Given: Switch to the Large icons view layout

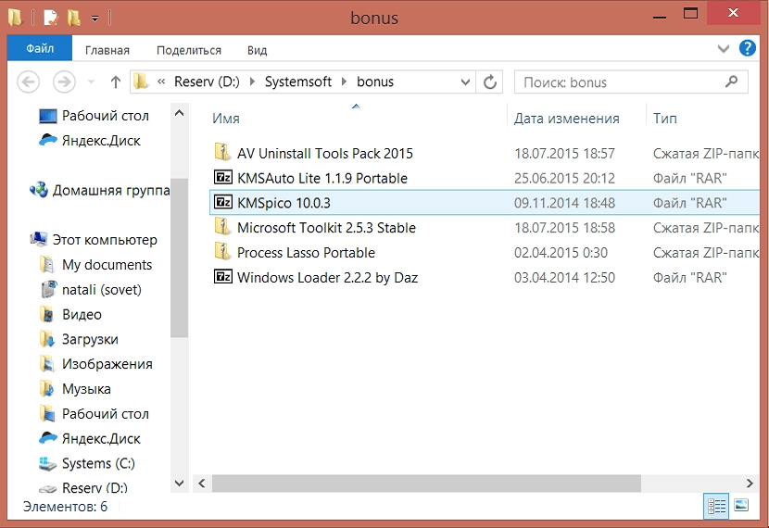Looking at the screenshot, I should point(741,505).
